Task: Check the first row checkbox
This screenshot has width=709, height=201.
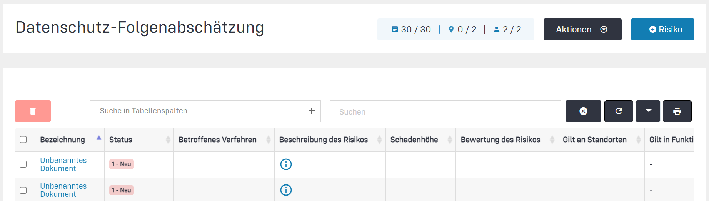Action: click(23, 164)
